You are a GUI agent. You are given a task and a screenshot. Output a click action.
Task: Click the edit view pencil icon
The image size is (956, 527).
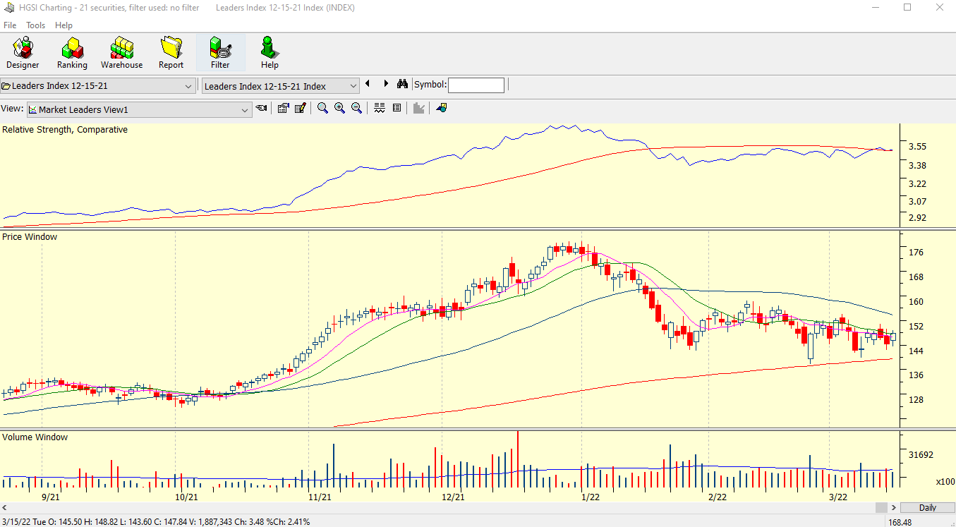coord(300,108)
